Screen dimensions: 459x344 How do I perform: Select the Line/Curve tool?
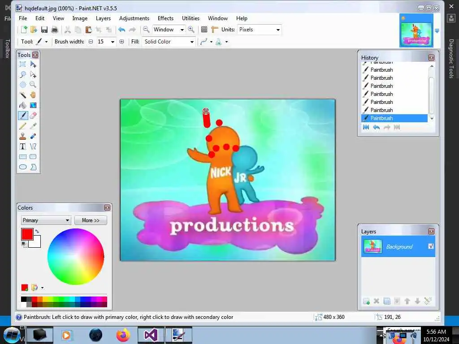[x=33, y=146]
